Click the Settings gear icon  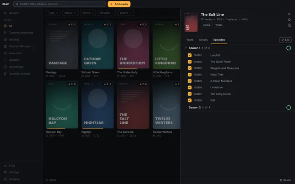pyautogui.click(x=5, y=172)
